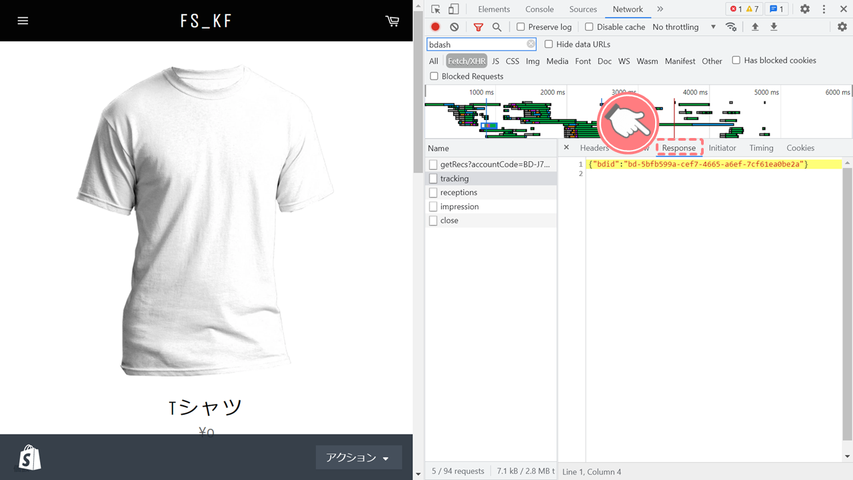
Task: Open the Response tab
Action: pos(678,148)
